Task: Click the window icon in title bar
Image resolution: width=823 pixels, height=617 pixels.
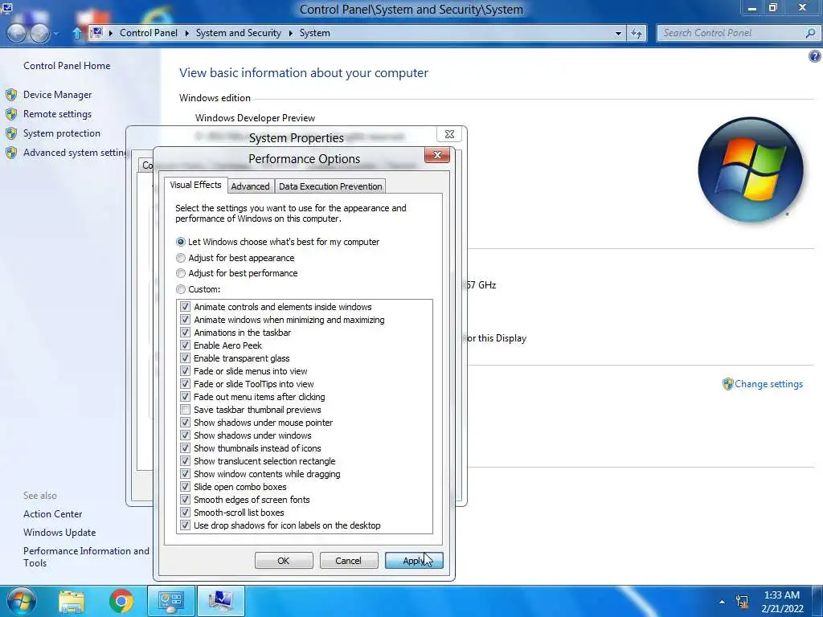Action: point(6,8)
